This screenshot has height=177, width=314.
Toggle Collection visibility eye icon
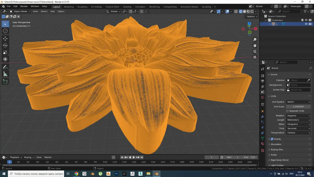[306, 20]
